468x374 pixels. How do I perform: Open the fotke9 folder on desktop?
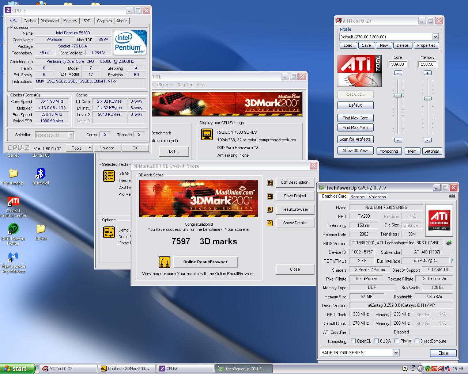pos(41,232)
